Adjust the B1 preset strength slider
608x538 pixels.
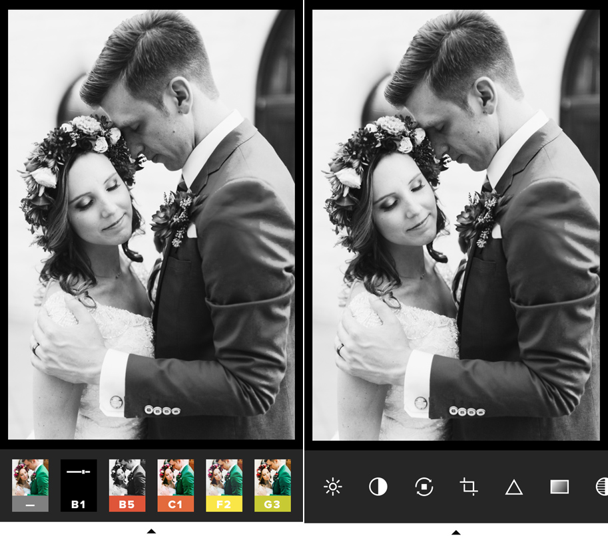click(x=79, y=472)
